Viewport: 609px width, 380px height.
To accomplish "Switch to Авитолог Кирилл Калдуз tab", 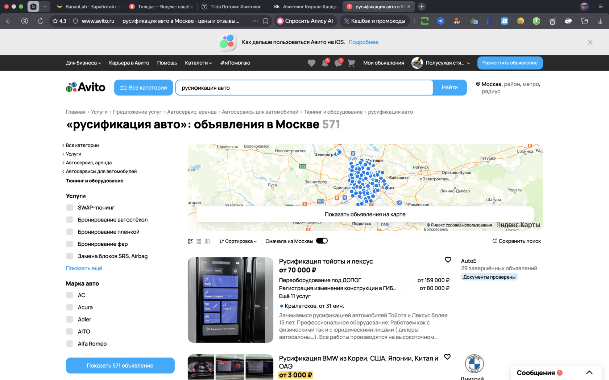I will tap(307, 7).
